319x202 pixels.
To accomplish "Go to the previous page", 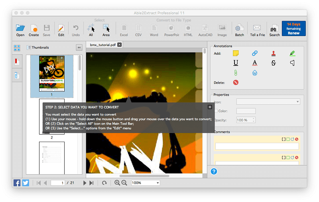I will coord(45,183).
